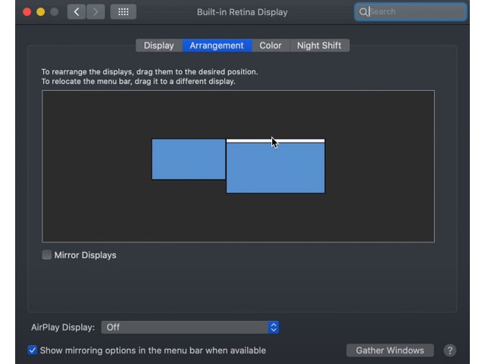
Task: Uncheck Show mirroring options in menu bar
Action: tap(33, 350)
